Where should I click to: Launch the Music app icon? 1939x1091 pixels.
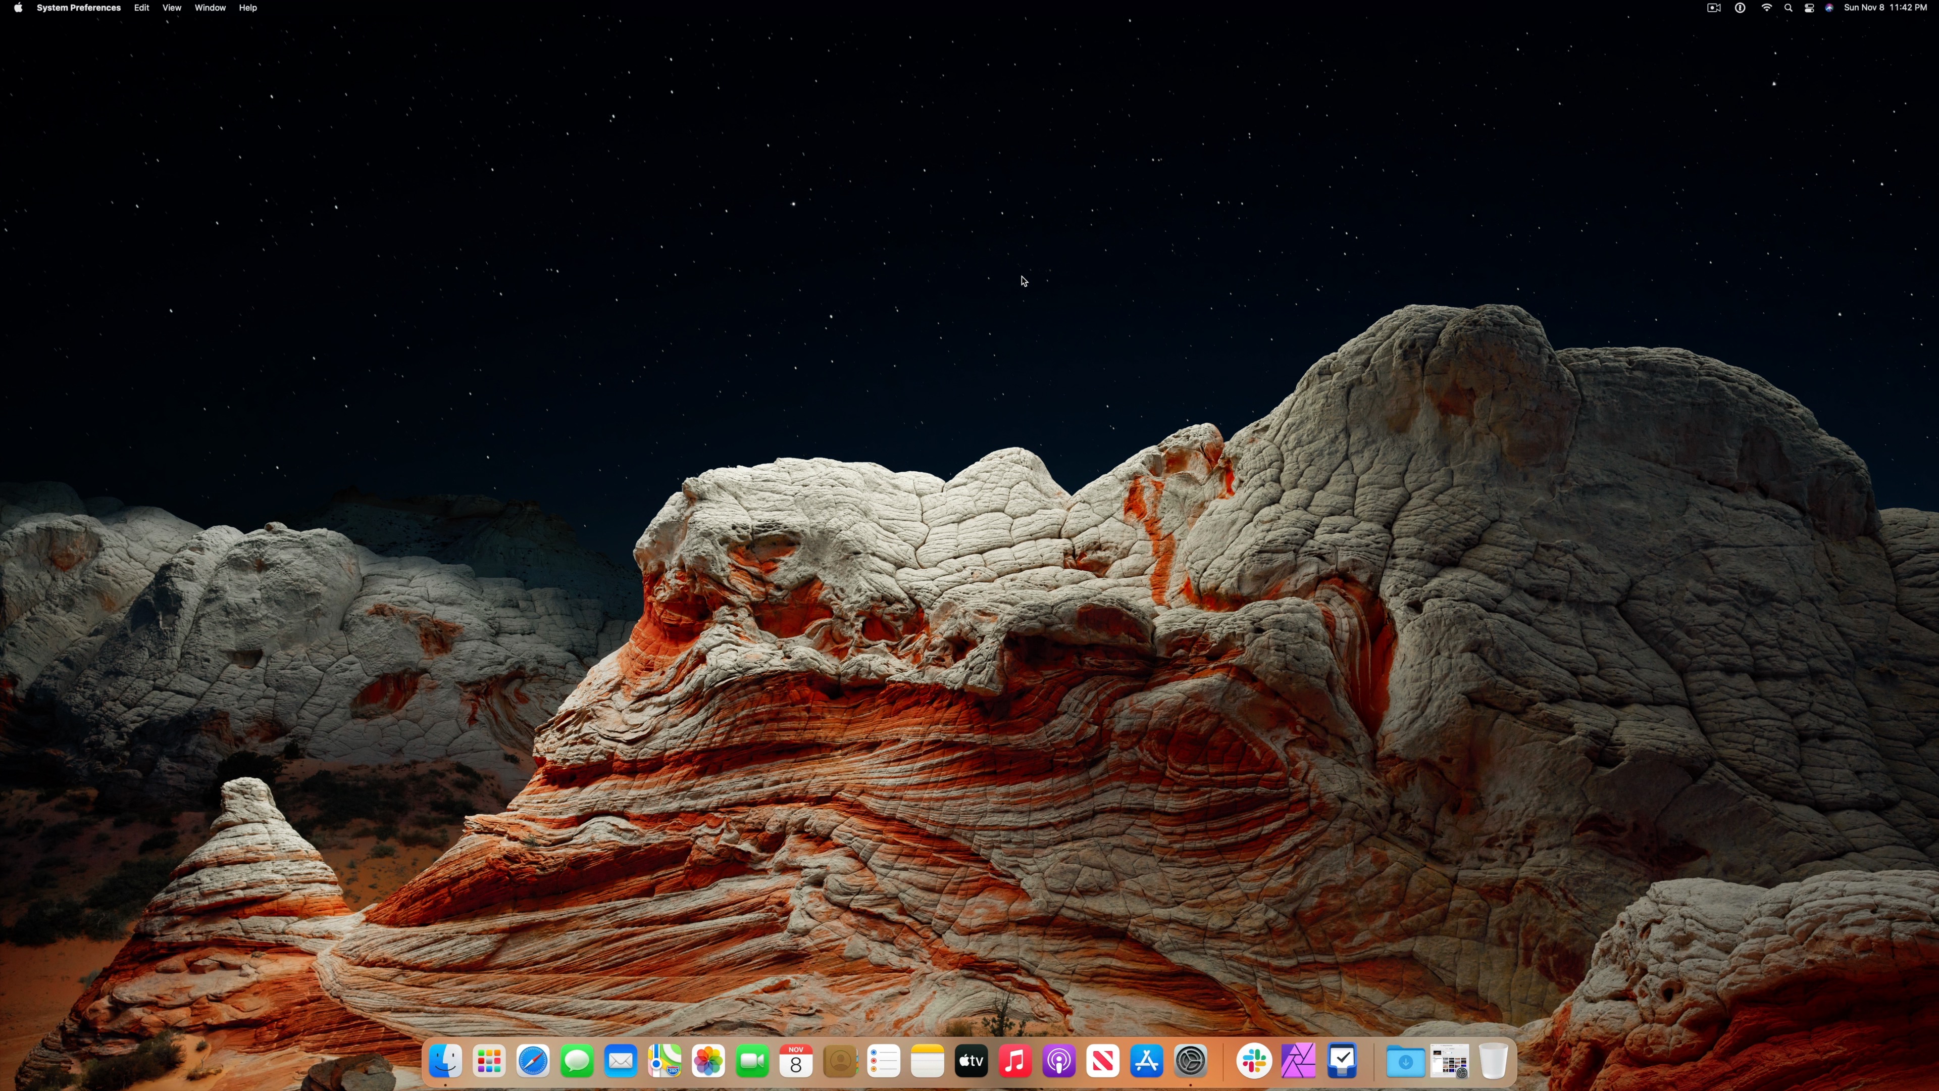1014,1062
